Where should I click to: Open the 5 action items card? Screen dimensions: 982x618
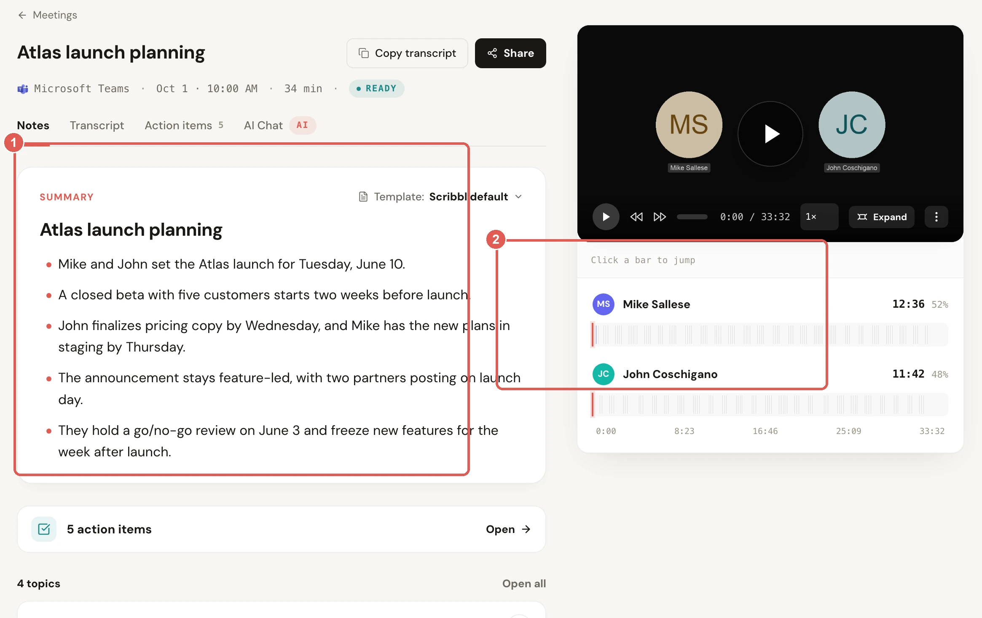pyautogui.click(x=282, y=529)
